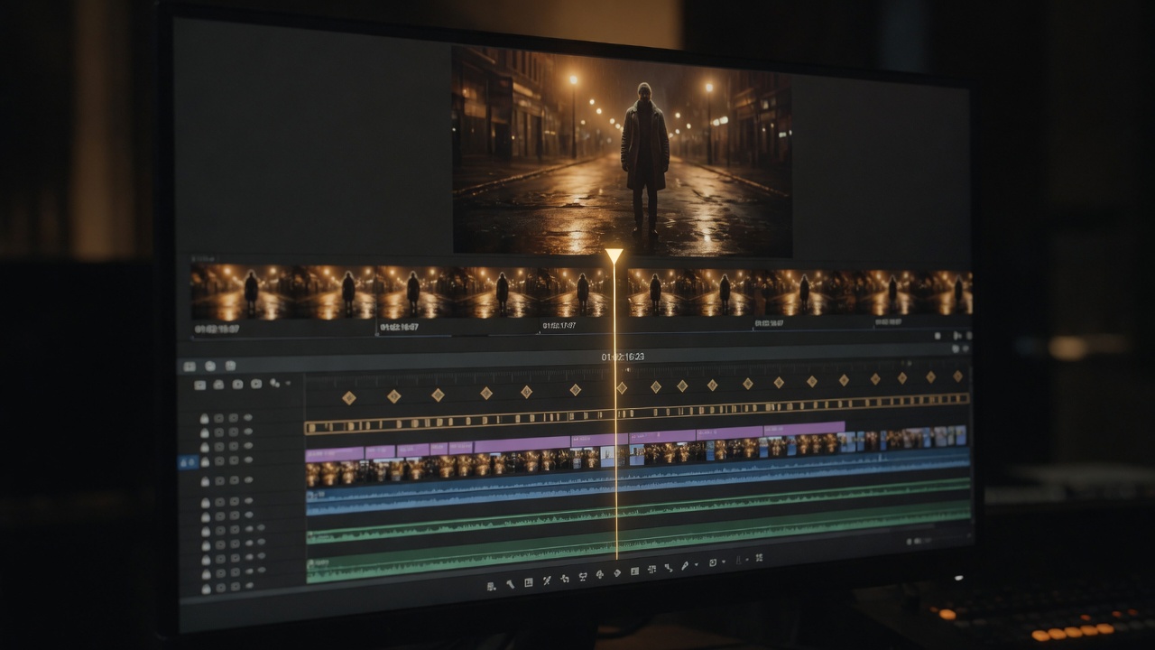Click the yellow playhead handle above the filmstrip

point(614,255)
